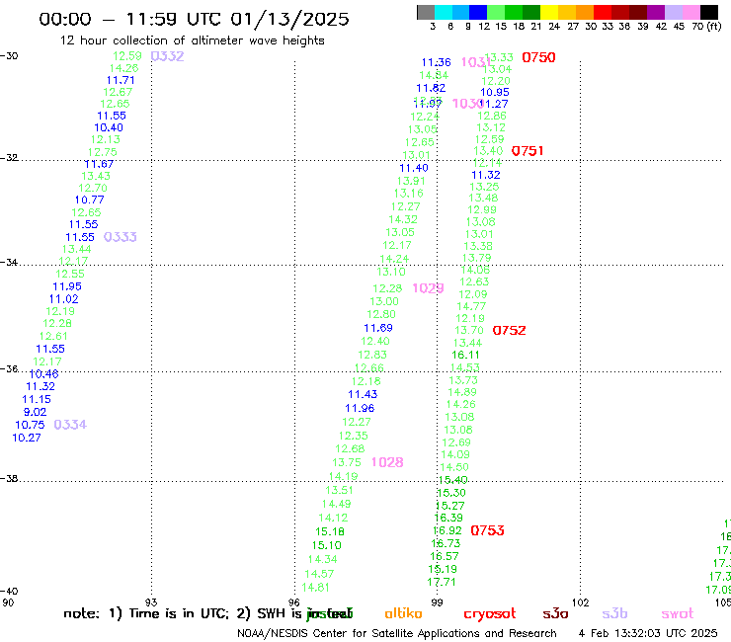Click the wave height value 11.96
The image size is (731, 642).
(x=360, y=409)
